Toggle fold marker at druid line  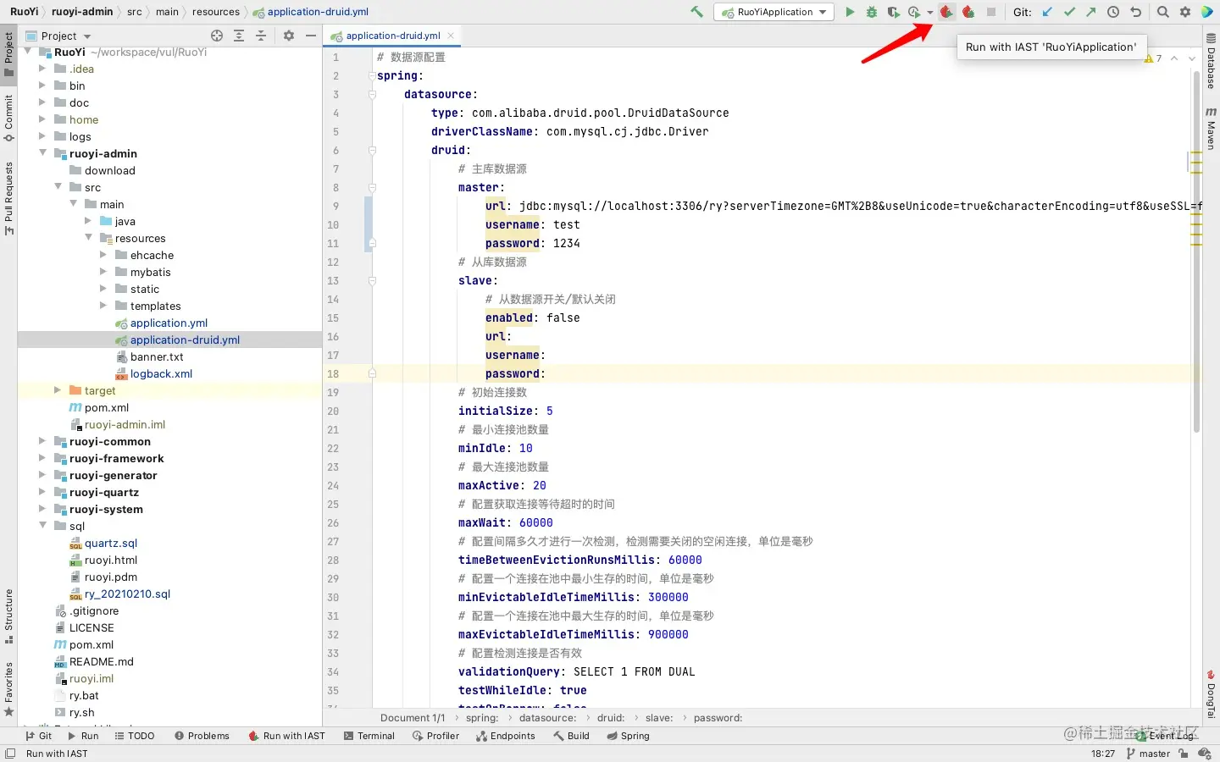click(372, 150)
